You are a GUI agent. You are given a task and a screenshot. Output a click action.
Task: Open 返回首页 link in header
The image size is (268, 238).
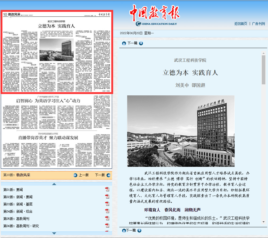click(241, 24)
